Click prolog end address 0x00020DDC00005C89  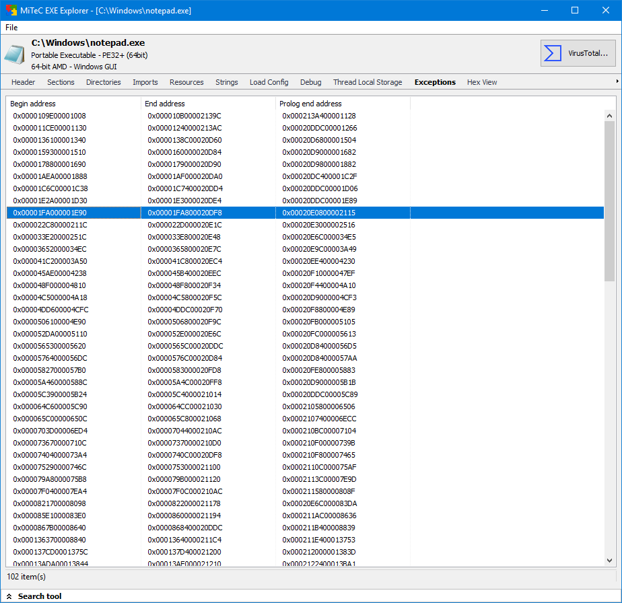tap(320, 394)
